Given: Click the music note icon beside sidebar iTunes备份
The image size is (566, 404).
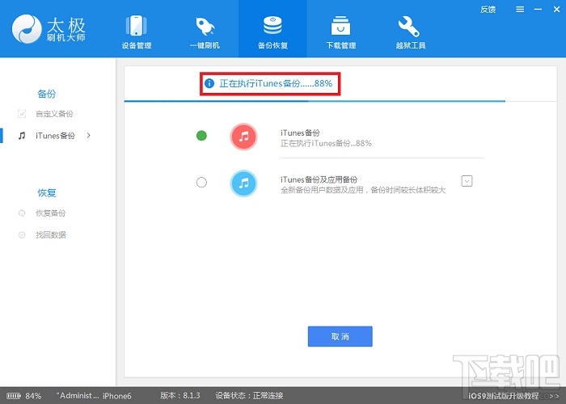Looking at the screenshot, I should [x=22, y=136].
